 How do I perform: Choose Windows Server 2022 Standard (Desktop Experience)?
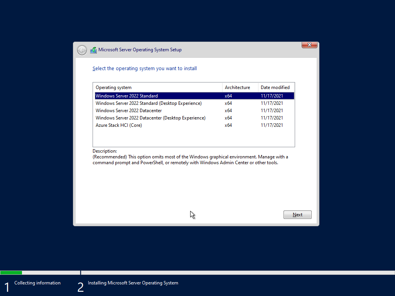pyautogui.click(x=149, y=103)
